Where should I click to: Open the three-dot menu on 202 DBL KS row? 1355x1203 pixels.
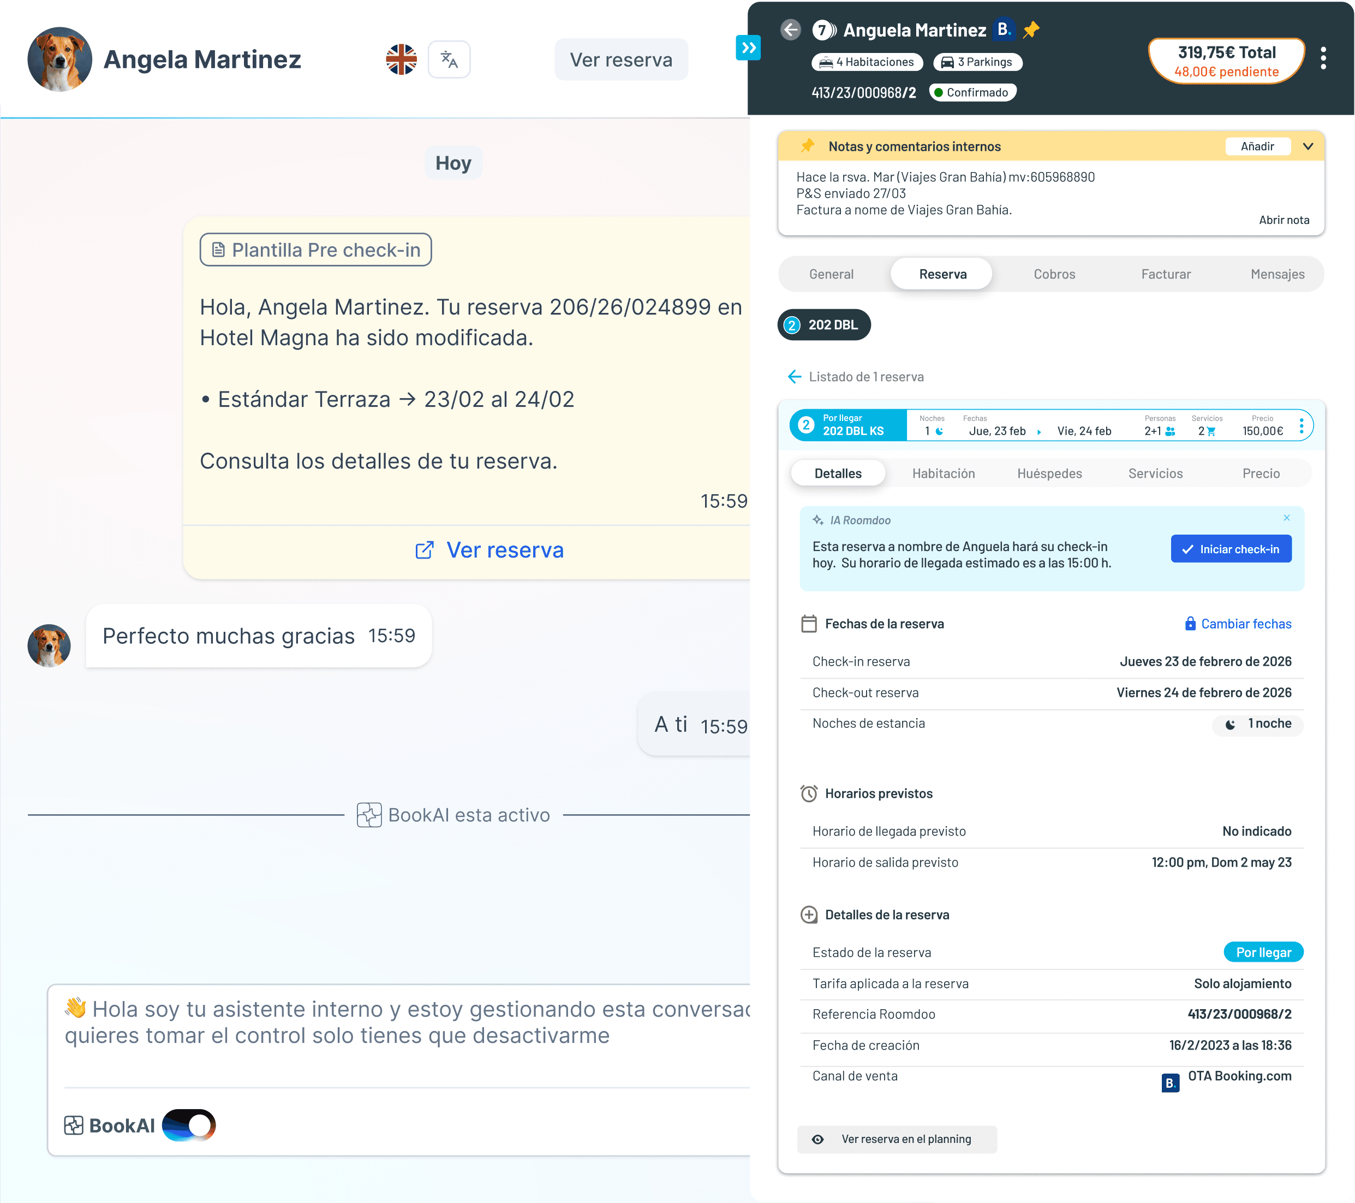click(1302, 426)
